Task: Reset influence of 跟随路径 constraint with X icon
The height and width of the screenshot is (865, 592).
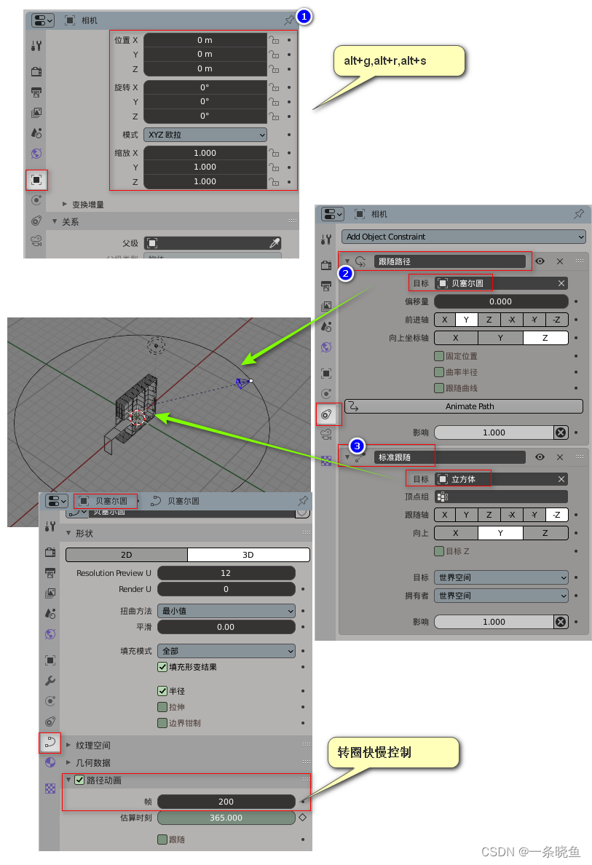Action: click(x=561, y=432)
